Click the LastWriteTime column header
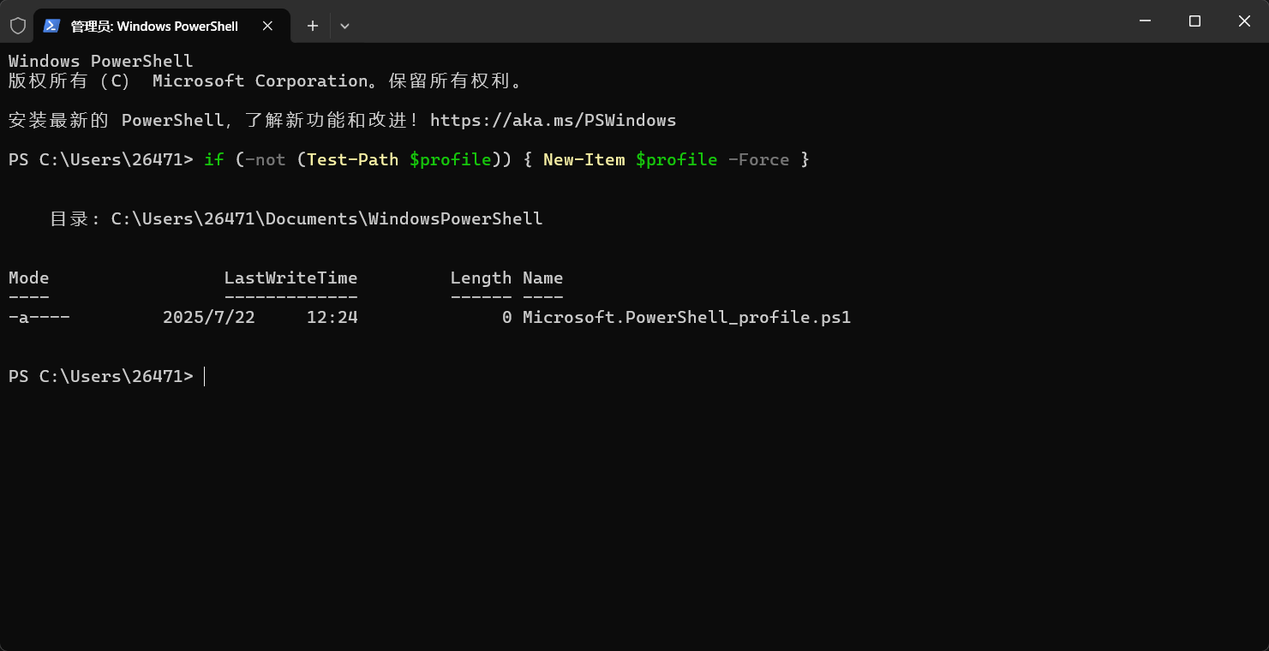Viewport: 1269px width, 651px height. (x=290, y=278)
